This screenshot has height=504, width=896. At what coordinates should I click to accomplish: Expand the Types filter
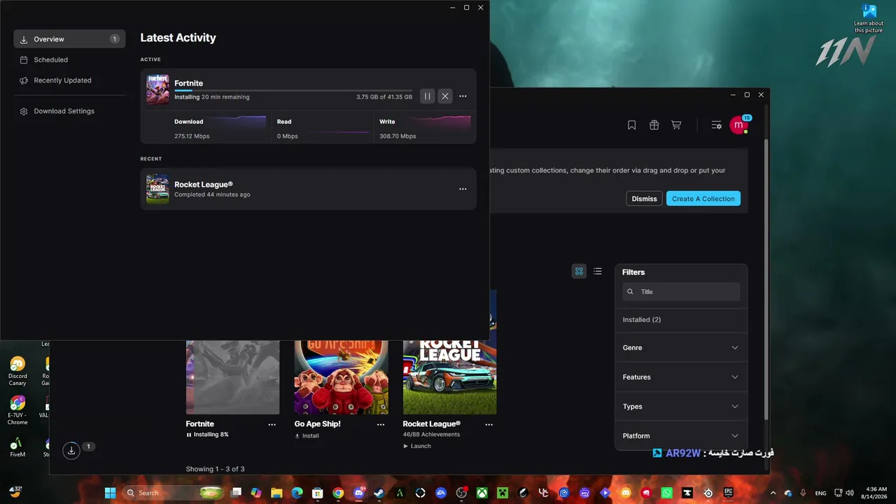tap(681, 407)
